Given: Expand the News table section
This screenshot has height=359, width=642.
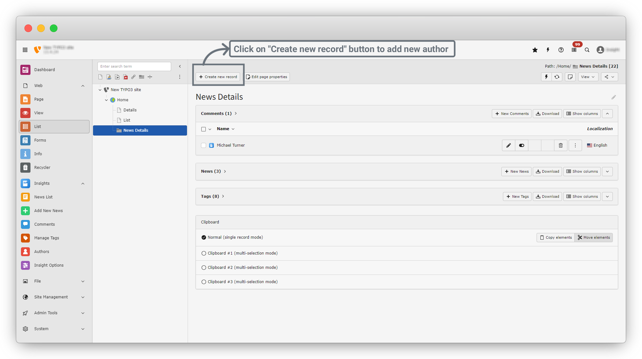Looking at the screenshot, I should tap(607, 171).
